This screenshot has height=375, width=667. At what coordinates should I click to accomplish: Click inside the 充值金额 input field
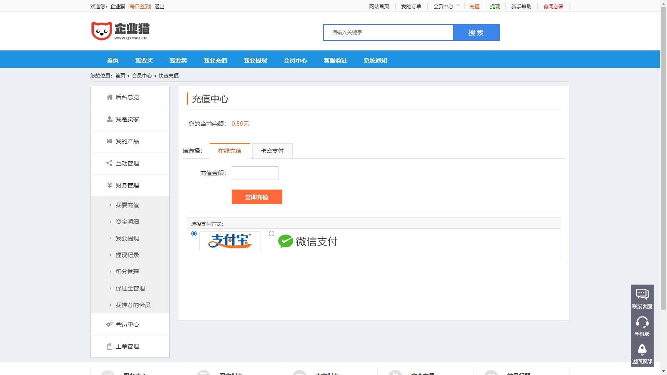[x=255, y=172]
